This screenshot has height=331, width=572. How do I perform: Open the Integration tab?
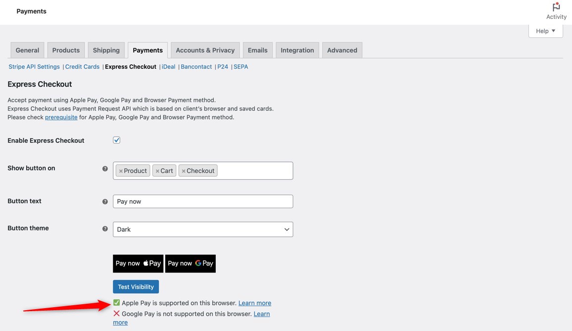(297, 50)
